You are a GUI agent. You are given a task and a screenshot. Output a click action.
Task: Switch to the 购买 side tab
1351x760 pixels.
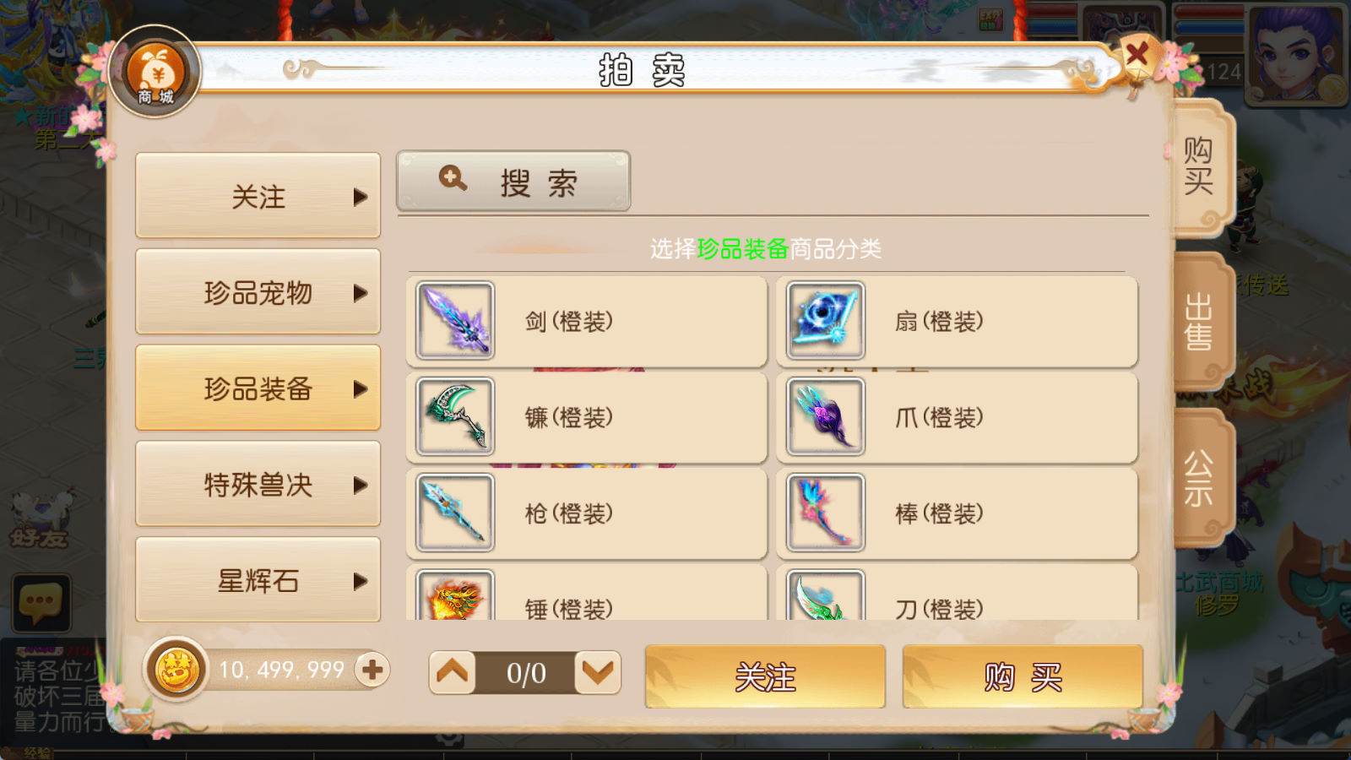pyautogui.click(x=1200, y=166)
